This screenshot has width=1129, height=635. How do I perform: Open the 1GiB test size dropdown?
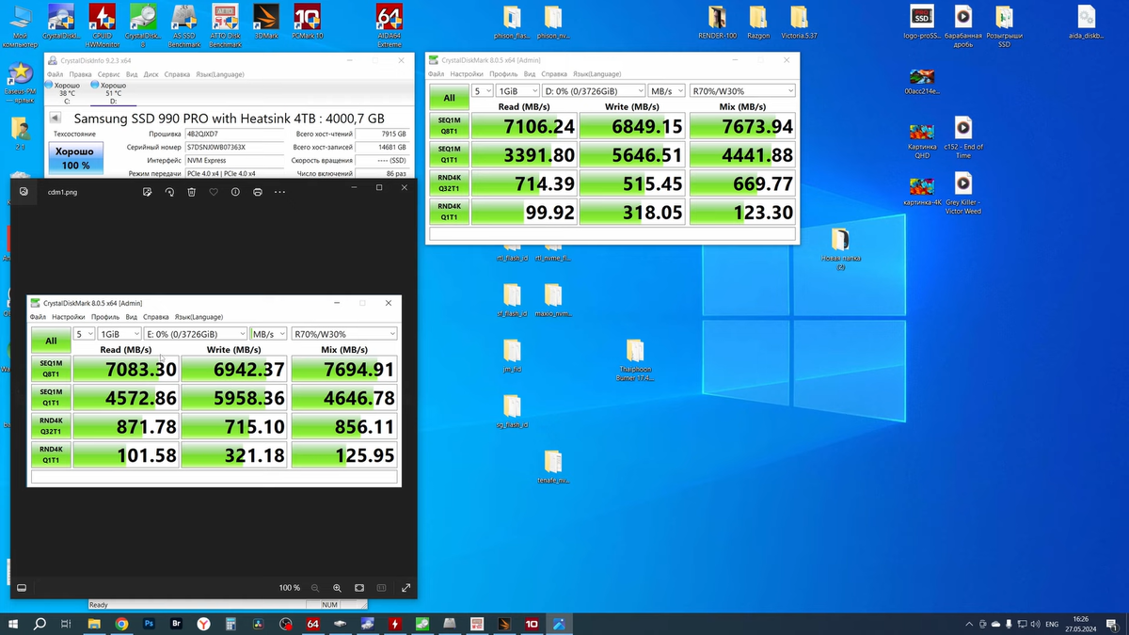coord(517,91)
